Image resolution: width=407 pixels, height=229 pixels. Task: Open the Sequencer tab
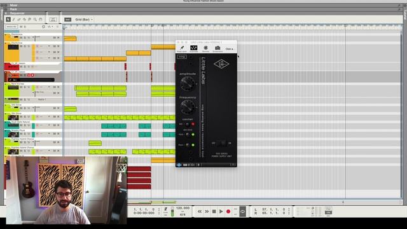point(17,13)
